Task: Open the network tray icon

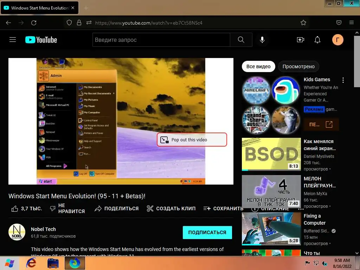Action: point(316,263)
